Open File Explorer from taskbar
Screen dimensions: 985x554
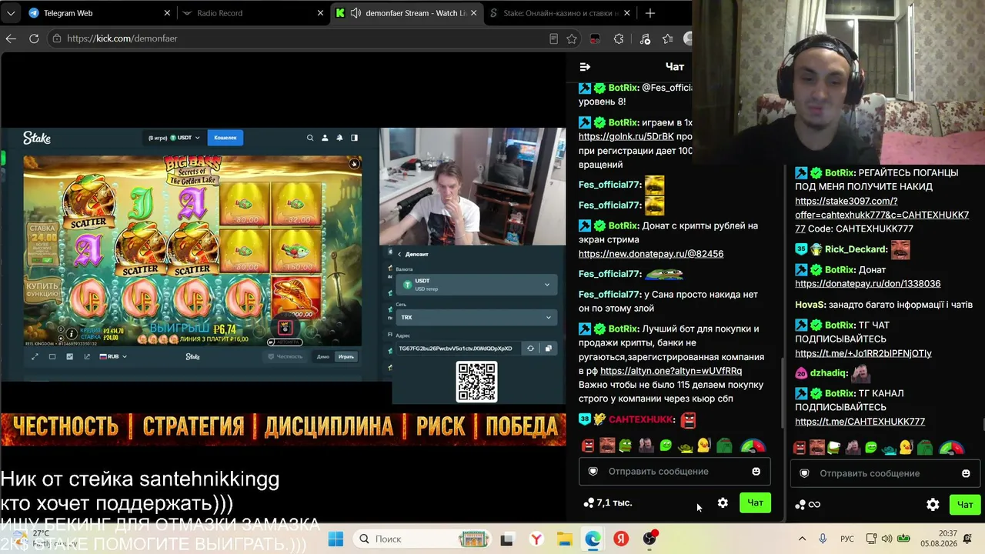click(x=564, y=539)
